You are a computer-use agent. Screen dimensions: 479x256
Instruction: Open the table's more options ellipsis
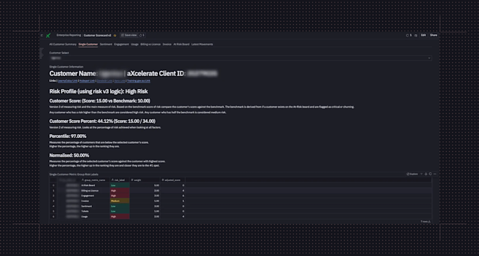tap(435, 174)
